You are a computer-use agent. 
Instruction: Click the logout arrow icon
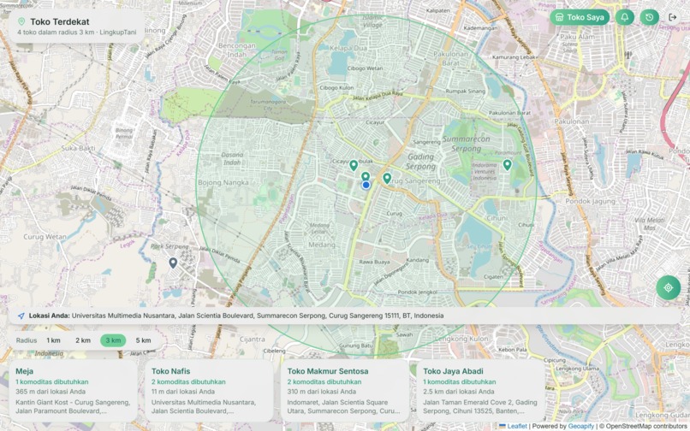tap(672, 18)
